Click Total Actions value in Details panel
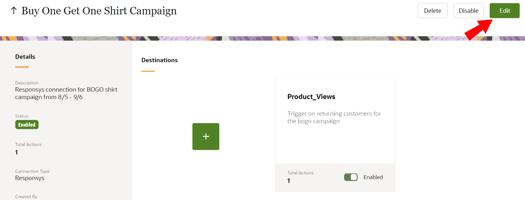This screenshot has height=200, width=525. tap(17, 152)
